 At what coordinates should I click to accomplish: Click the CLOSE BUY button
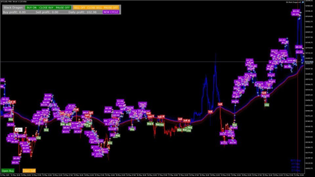point(46,8)
